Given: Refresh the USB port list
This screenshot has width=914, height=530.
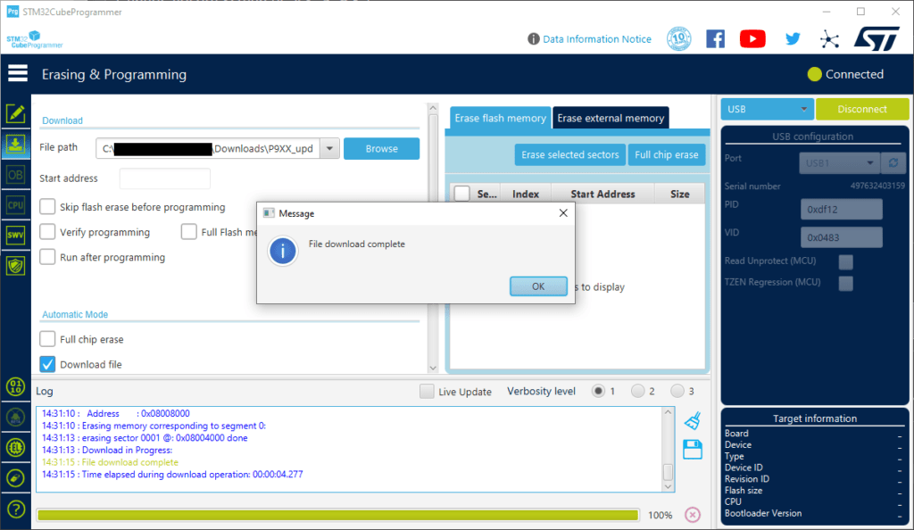Looking at the screenshot, I should 893,163.
